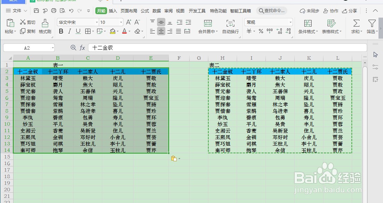This screenshot has width=383, height=203.
Task: Open the 视图 ribbon tab
Action: [x=180, y=11]
